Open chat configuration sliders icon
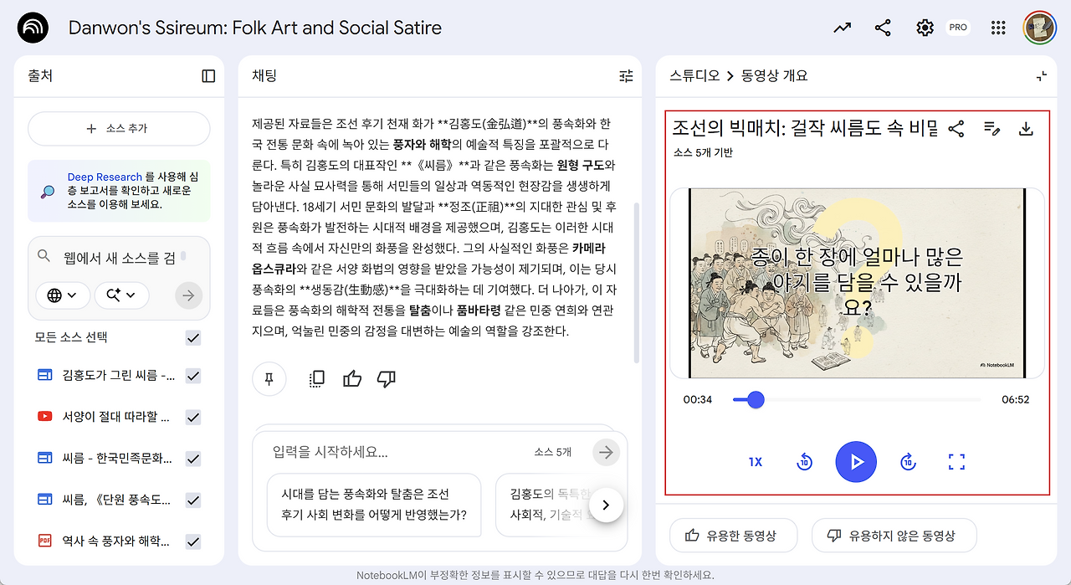 626,76
